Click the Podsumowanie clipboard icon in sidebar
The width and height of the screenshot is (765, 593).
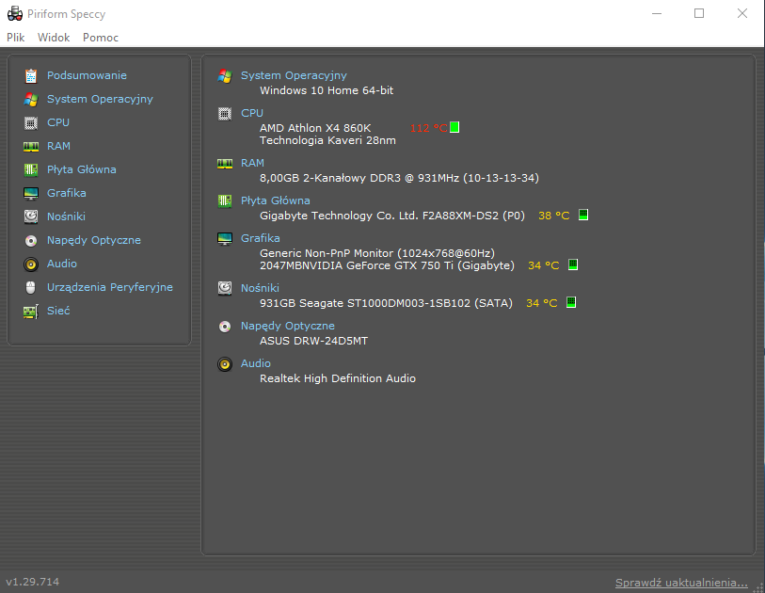tap(31, 75)
